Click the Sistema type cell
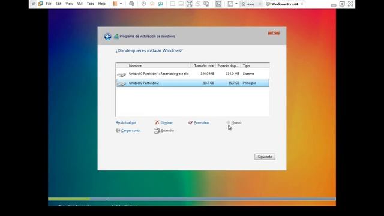The width and height of the screenshot is (384, 216). 248,74
